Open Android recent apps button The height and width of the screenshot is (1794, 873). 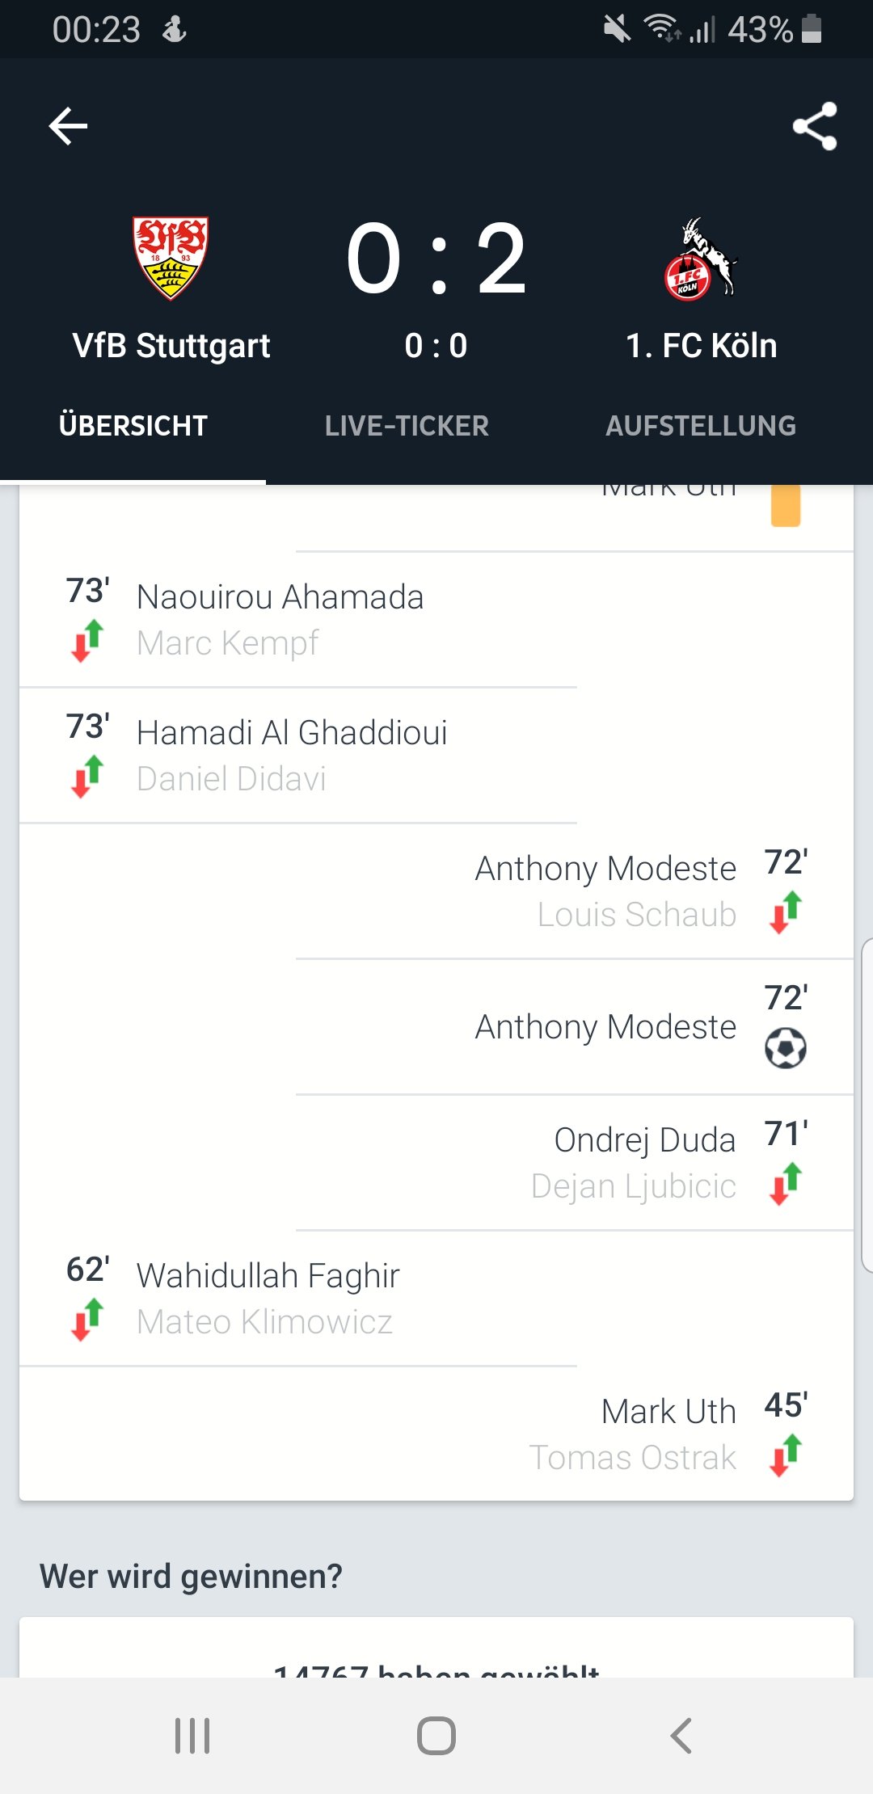pos(192,1735)
